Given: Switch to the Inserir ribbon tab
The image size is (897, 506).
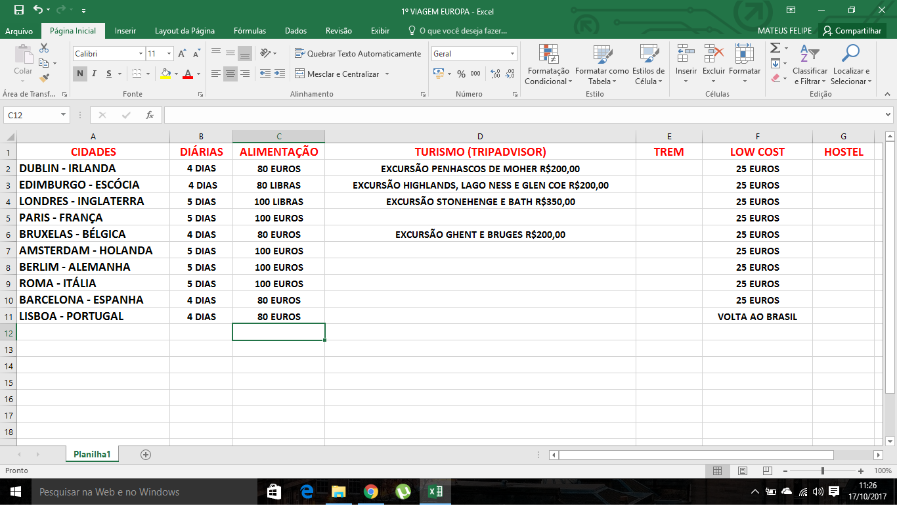Looking at the screenshot, I should click(x=125, y=31).
